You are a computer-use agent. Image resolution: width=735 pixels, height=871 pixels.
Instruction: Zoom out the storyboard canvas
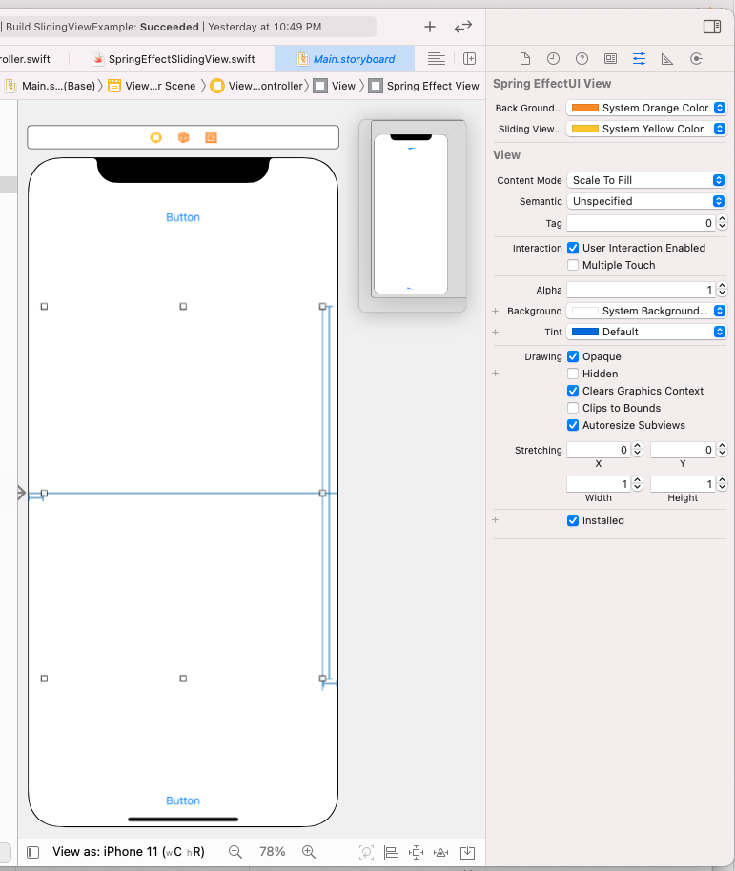[x=235, y=852]
